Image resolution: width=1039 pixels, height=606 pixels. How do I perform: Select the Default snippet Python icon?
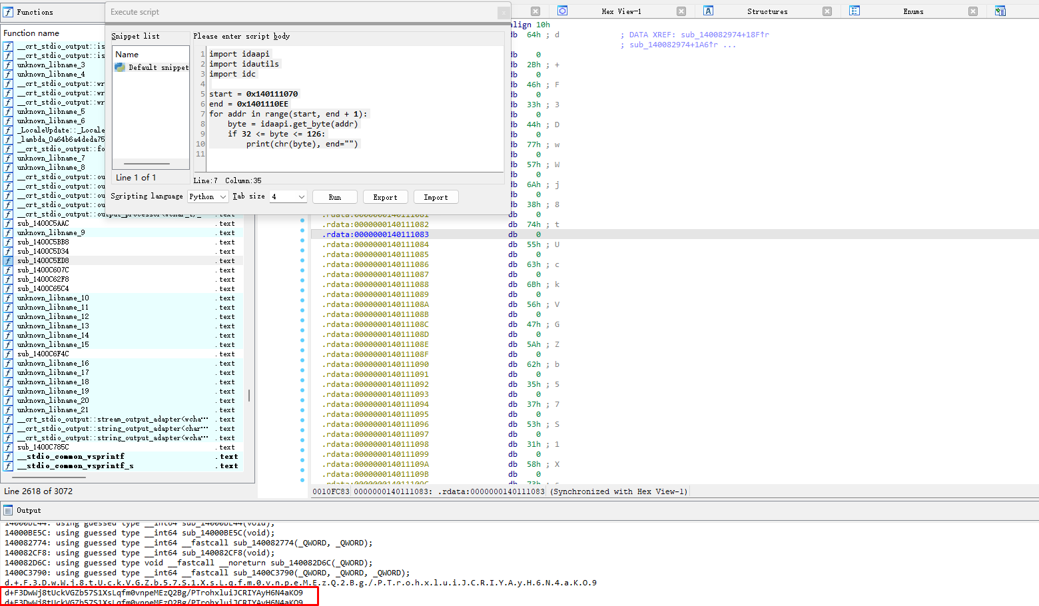click(120, 67)
